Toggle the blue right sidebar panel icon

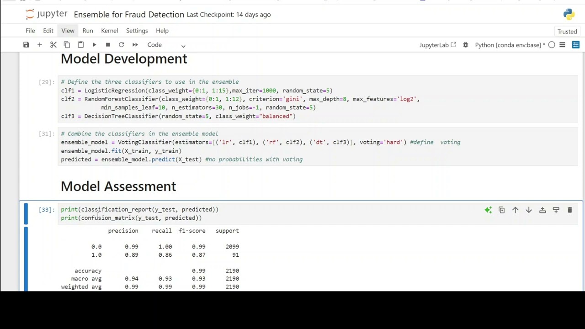pos(576,45)
